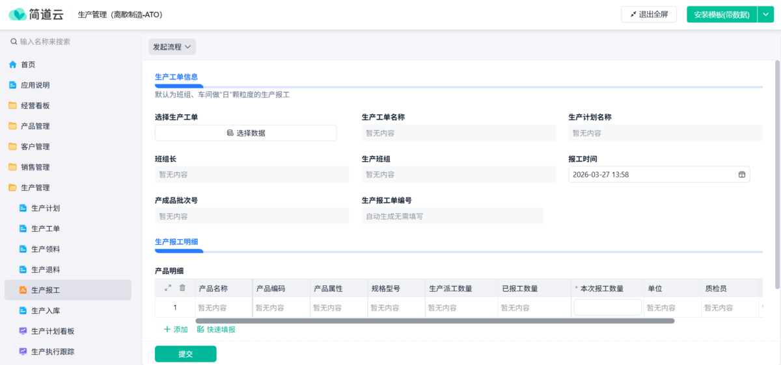The image size is (781, 365).
Task: Expand the 客户管理 folder
Action: (68, 147)
